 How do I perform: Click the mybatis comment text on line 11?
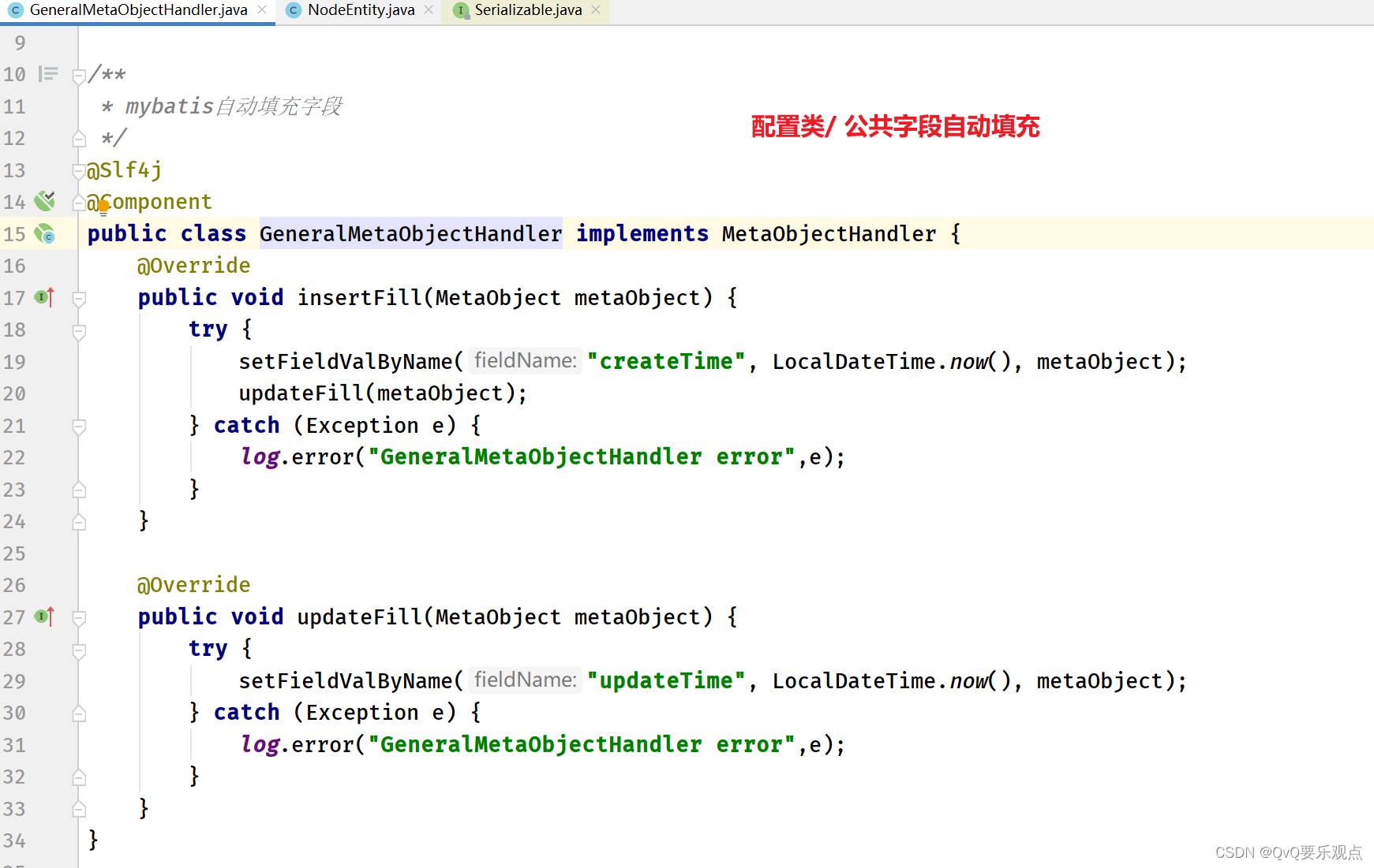(234, 106)
